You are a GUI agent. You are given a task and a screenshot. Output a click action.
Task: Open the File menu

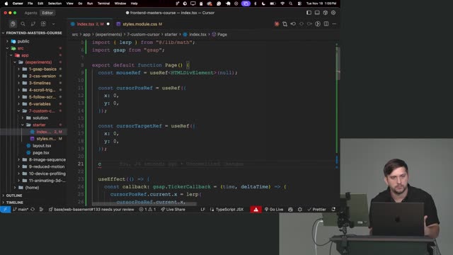pos(30,4)
